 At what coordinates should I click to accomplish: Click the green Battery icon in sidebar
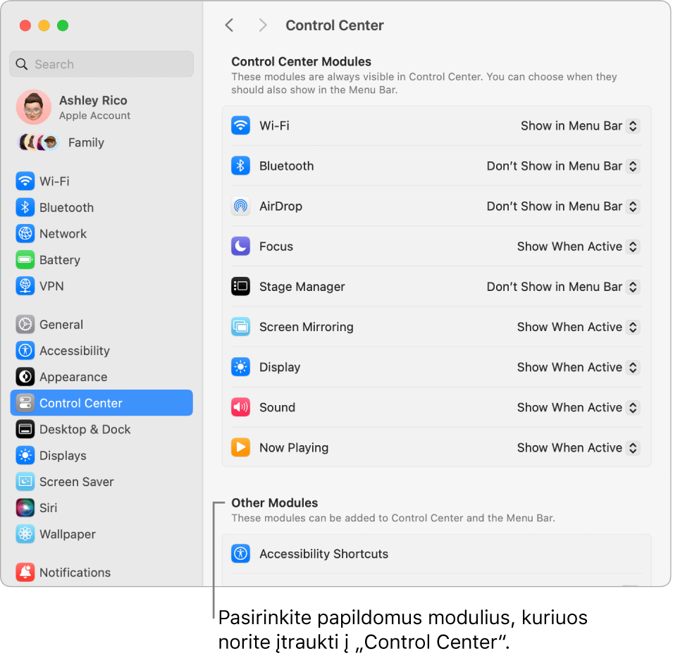(x=25, y=259)
